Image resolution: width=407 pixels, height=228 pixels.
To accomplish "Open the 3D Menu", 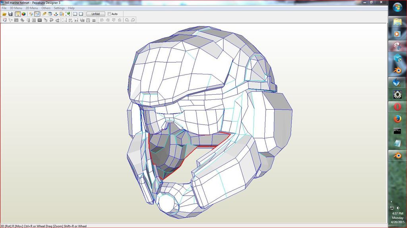I will (x=16, y=8).
